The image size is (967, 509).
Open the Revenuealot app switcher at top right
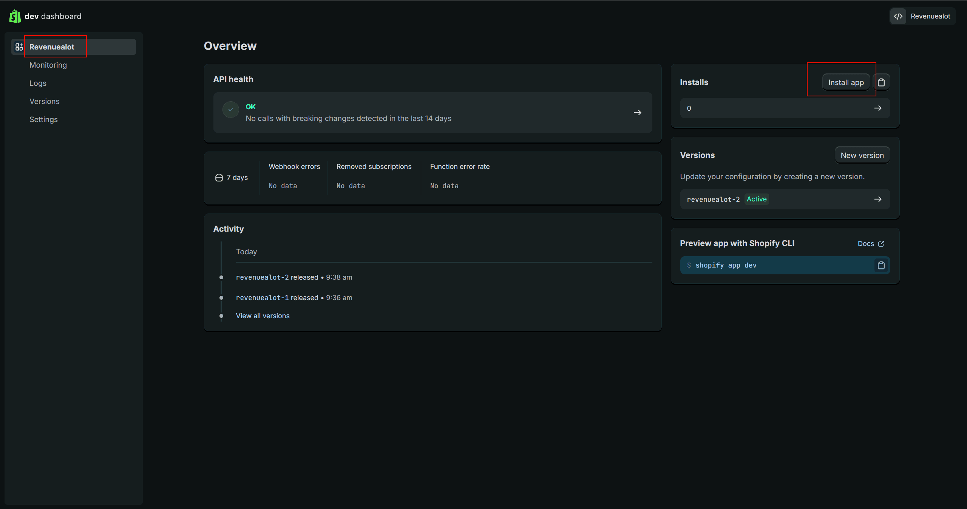tap(930, 16)
